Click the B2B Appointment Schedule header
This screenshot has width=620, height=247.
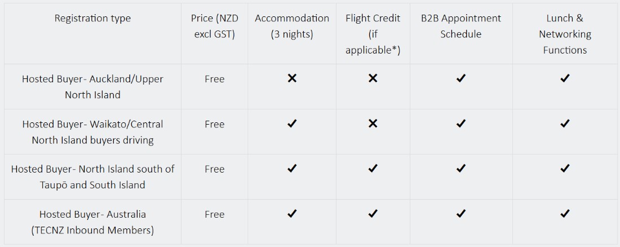[460, 26]
